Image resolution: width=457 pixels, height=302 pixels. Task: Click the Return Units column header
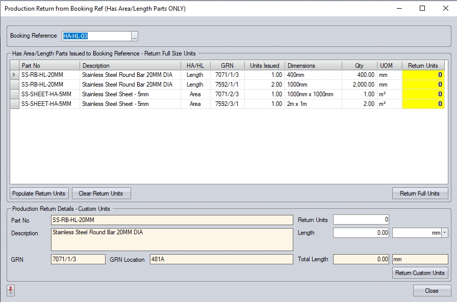[423, 66]
